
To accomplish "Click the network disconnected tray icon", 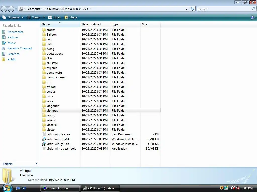I will point(233,188).
